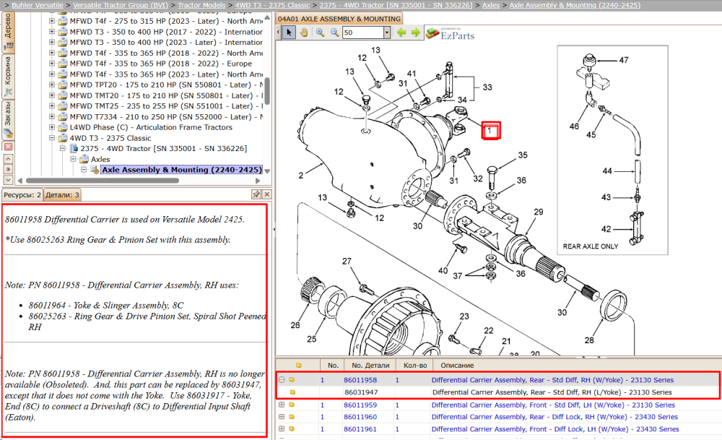
Task: Close the notes panel
Action: tap(266, 194)
